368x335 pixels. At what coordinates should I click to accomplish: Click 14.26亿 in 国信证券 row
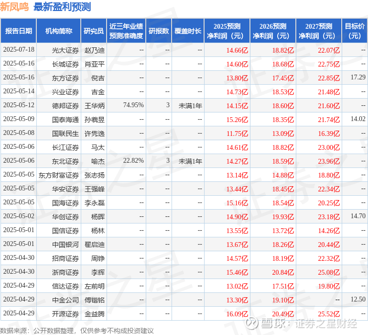click(329, 231)
